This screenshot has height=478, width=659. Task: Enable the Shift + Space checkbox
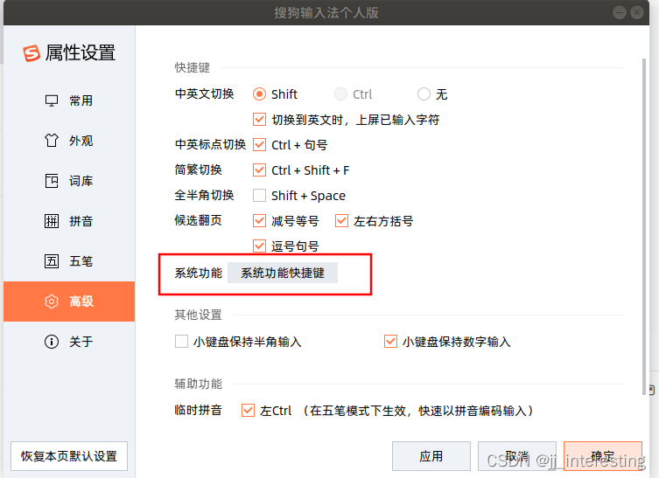259,195
